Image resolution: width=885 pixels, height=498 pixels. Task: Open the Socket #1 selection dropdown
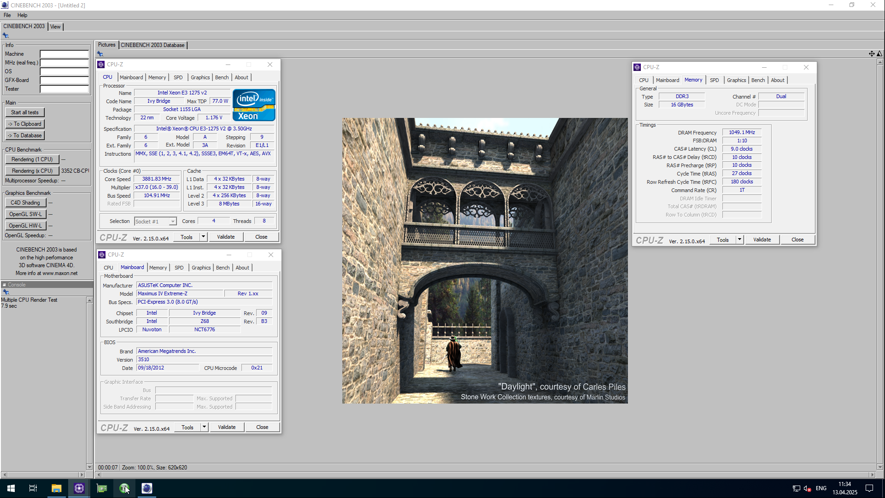pyautogui.click(x=172, y=222)
